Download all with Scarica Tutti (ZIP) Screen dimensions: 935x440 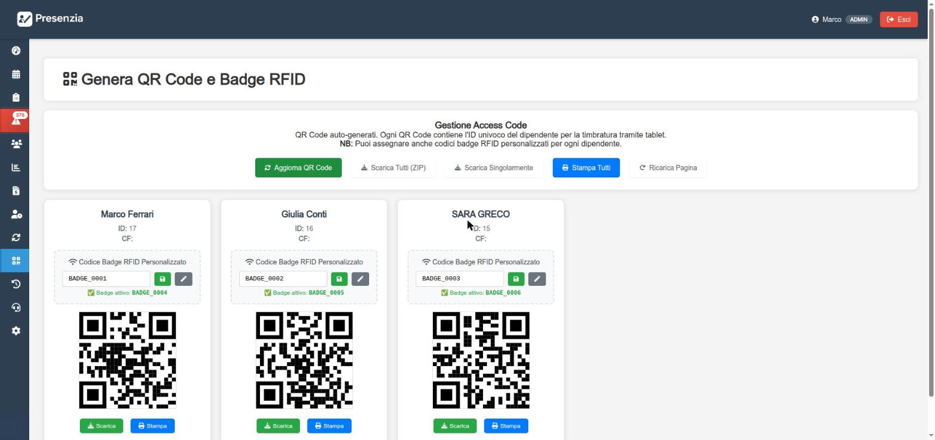click(393, 168)
